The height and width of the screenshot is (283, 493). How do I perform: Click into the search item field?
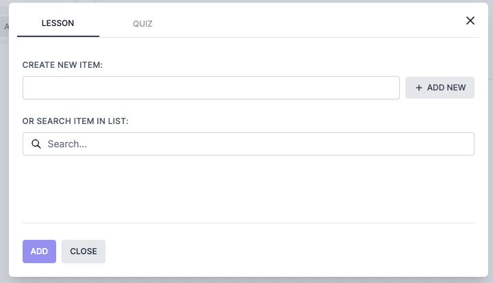[x=248, y=144]
